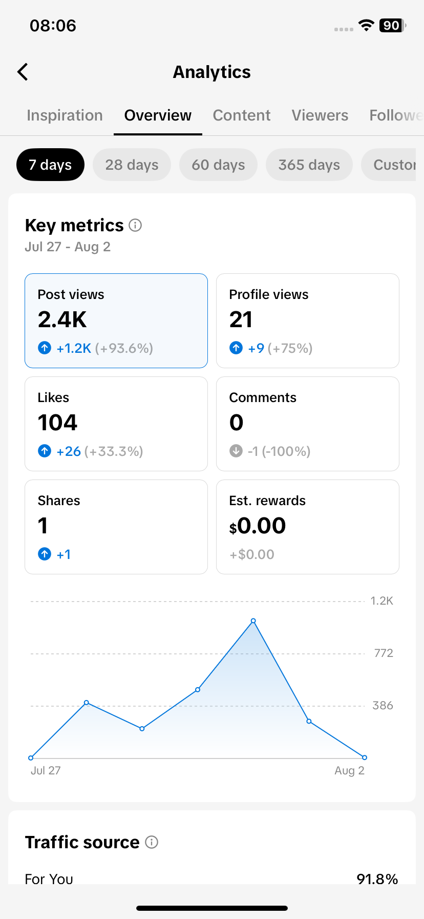
Task: Open Key metrics info icon
Action: pyautogui.click(x=135, y=225)
